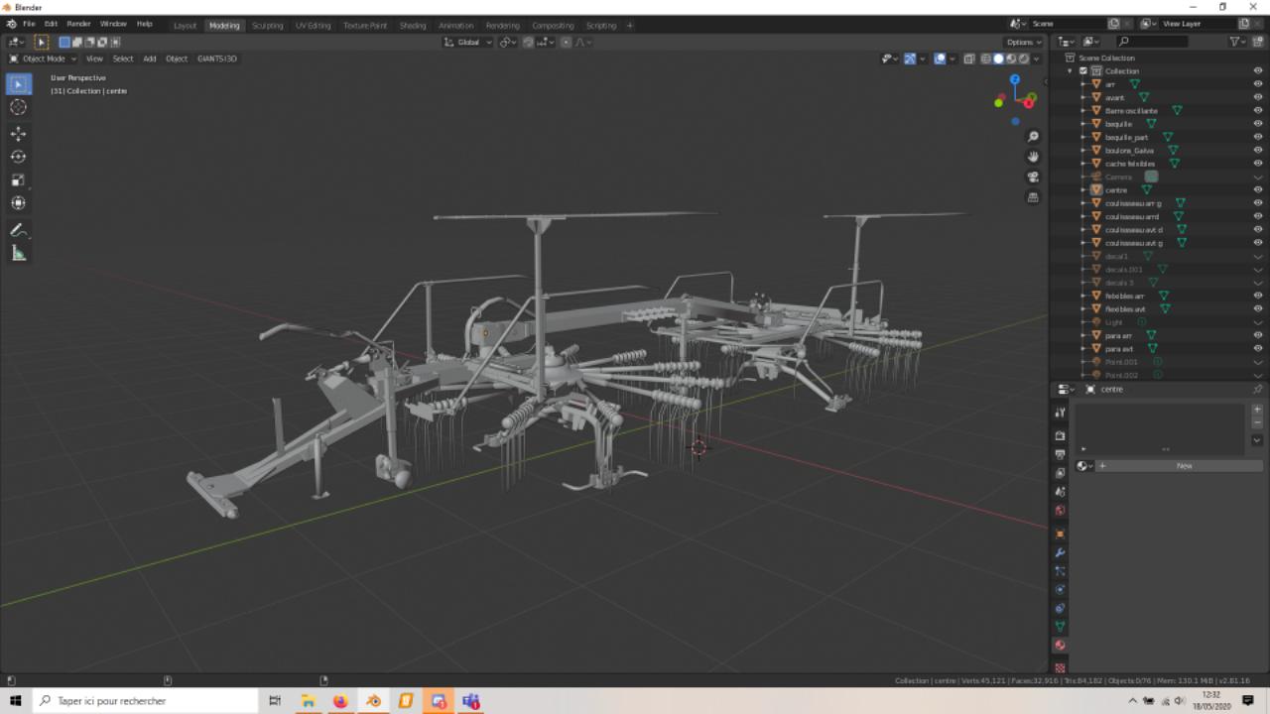The height and width of the screenshot is (714, 1270).
Task: Hide the 'avant' object with eye icon
Action: (1258, 97)
